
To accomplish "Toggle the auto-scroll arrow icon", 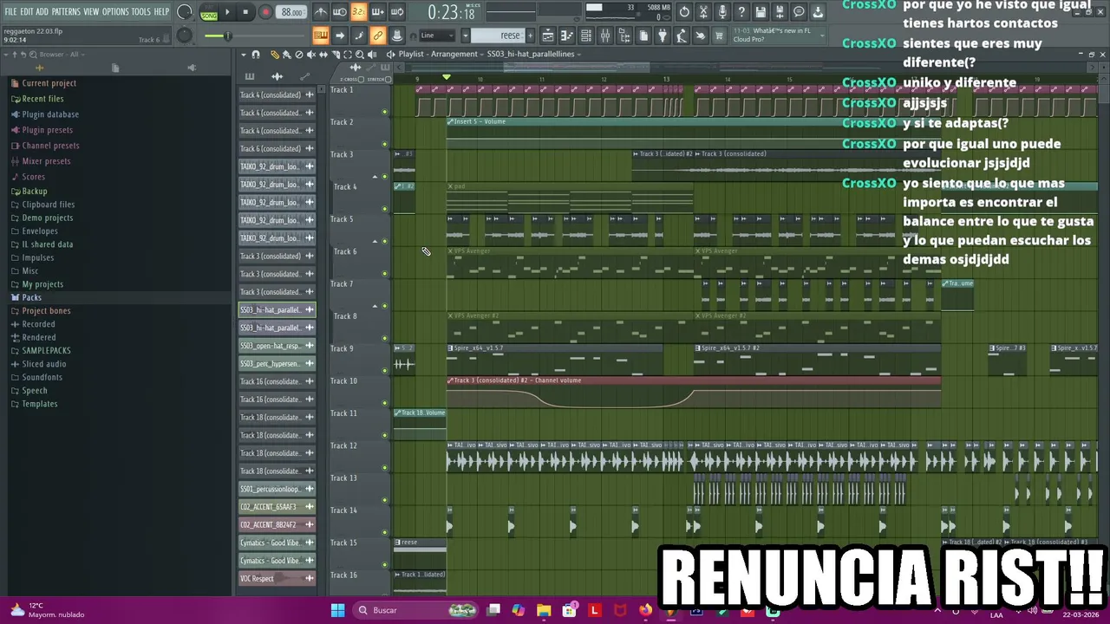I will pos(340,36).
